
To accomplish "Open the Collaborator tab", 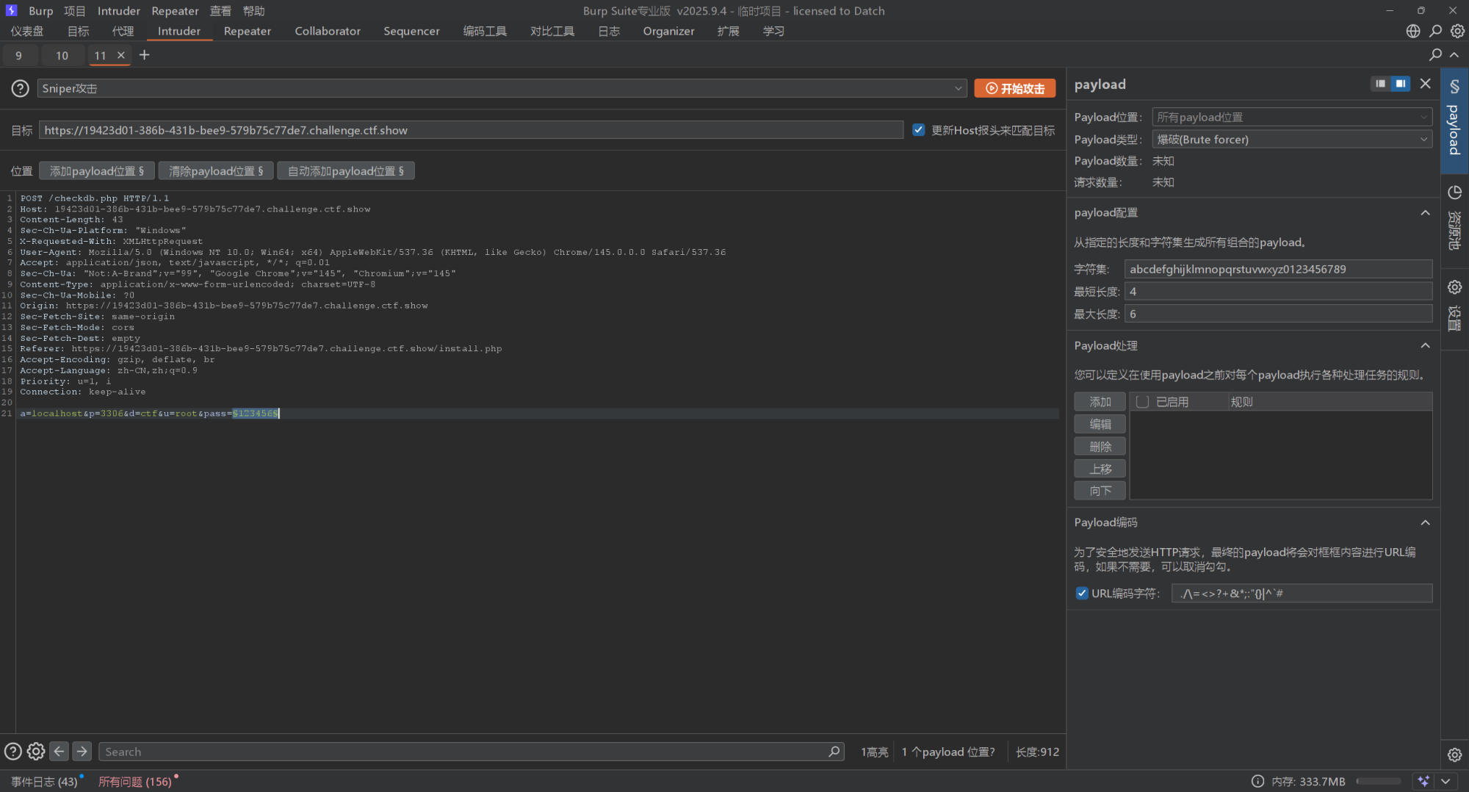I will [328, 31].
